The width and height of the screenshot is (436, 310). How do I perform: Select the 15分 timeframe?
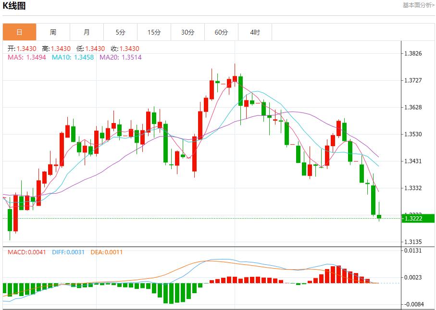pos(154,32)
